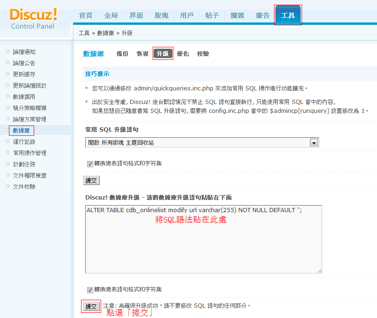Toggle the second 轉換建表語句格式和字符集 checkbox
Image resolution: width=377 pixels, height=318 pixels.
click(90, 290)
